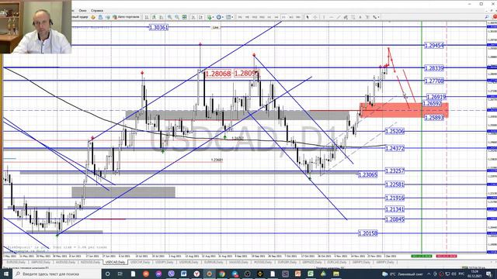Image resolution: width=497 pixels, height=279 pixels.
Task: Open the indicators list dropdown
Action: [210, 17]
